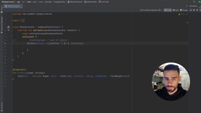The width and height of the screenshot is (201, 113).
Task: Jump to the previous highlighted problem arrow
Action: [184, 14]
